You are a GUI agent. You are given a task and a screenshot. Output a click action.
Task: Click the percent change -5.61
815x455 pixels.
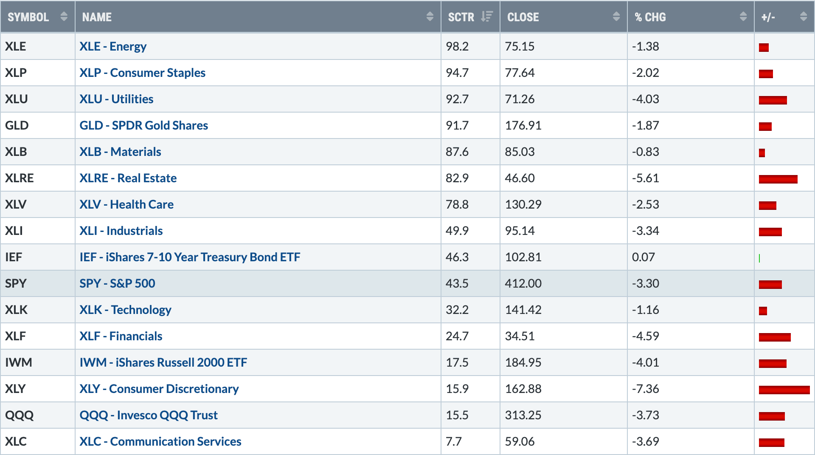click(645, 178)
